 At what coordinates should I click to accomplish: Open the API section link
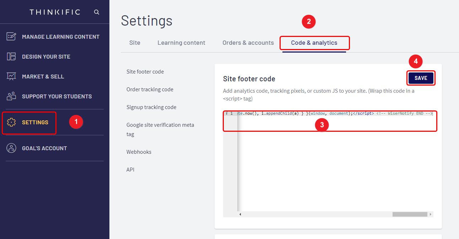click(x=130, y=170)
